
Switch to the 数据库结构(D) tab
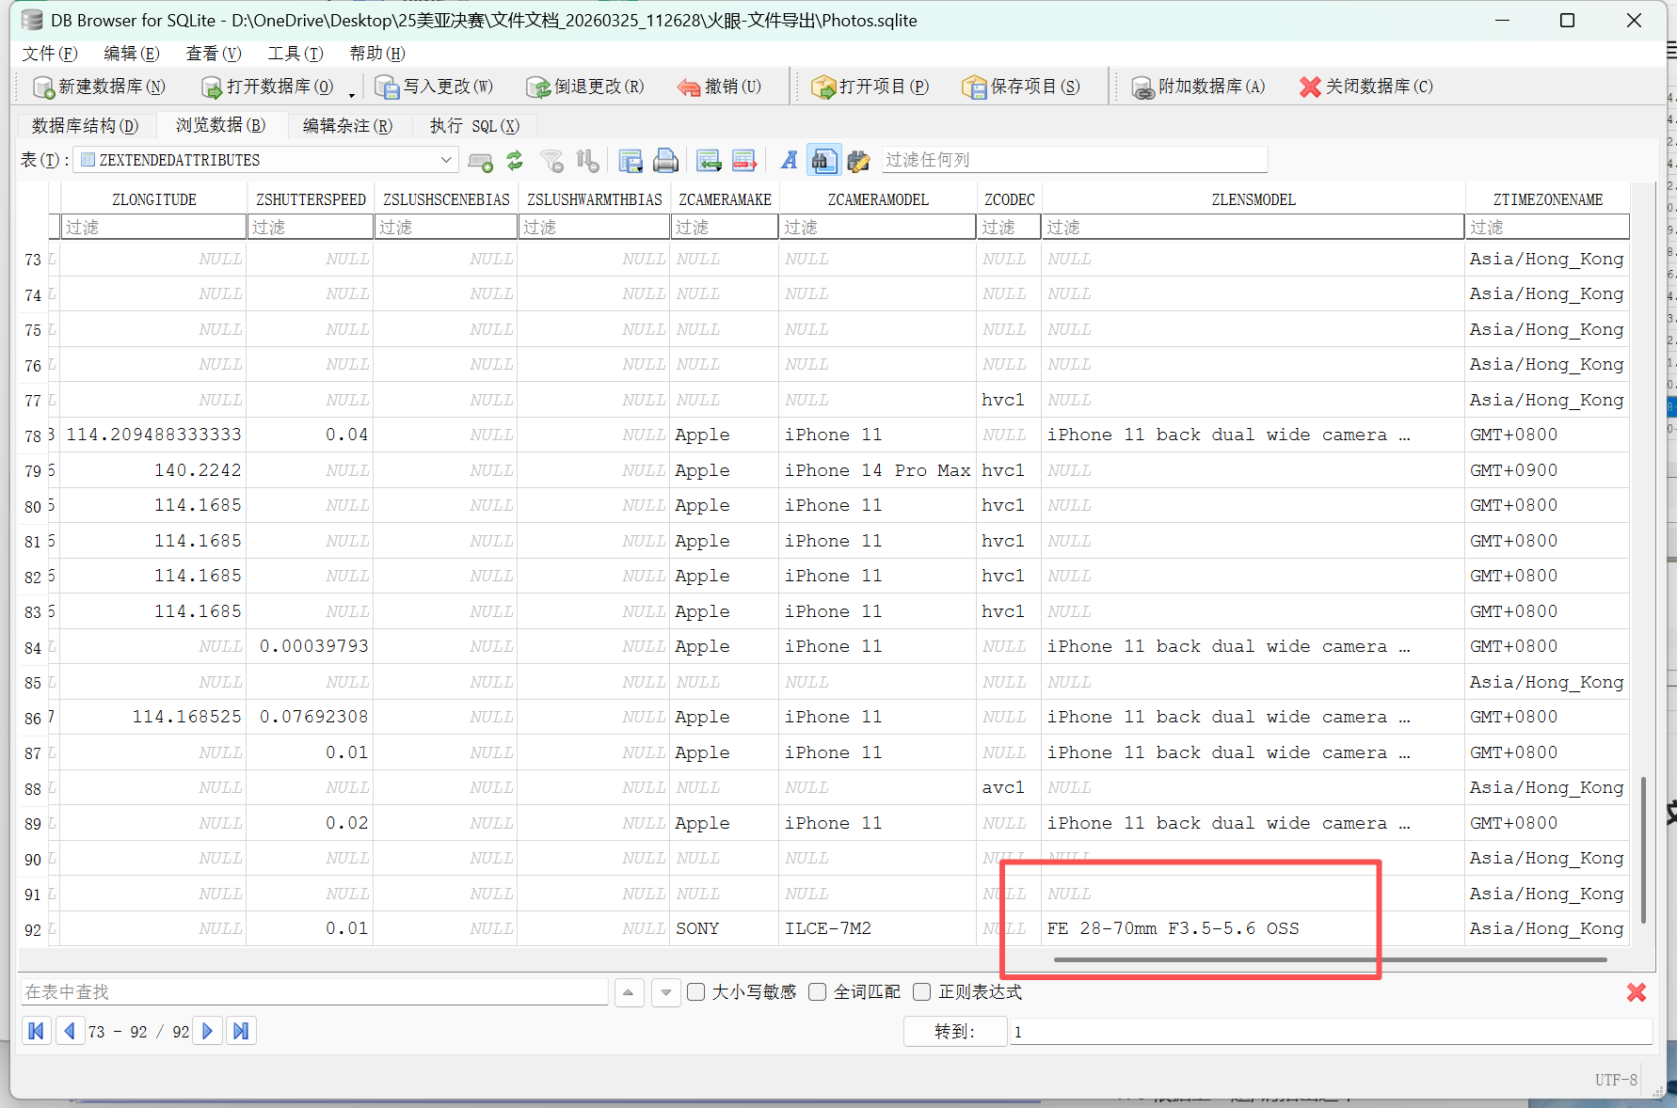85,125
